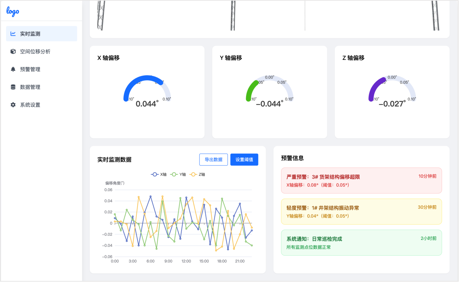Click the Y 轴偏移 card title
Screen dimensions: 459x282
(231, 58)
